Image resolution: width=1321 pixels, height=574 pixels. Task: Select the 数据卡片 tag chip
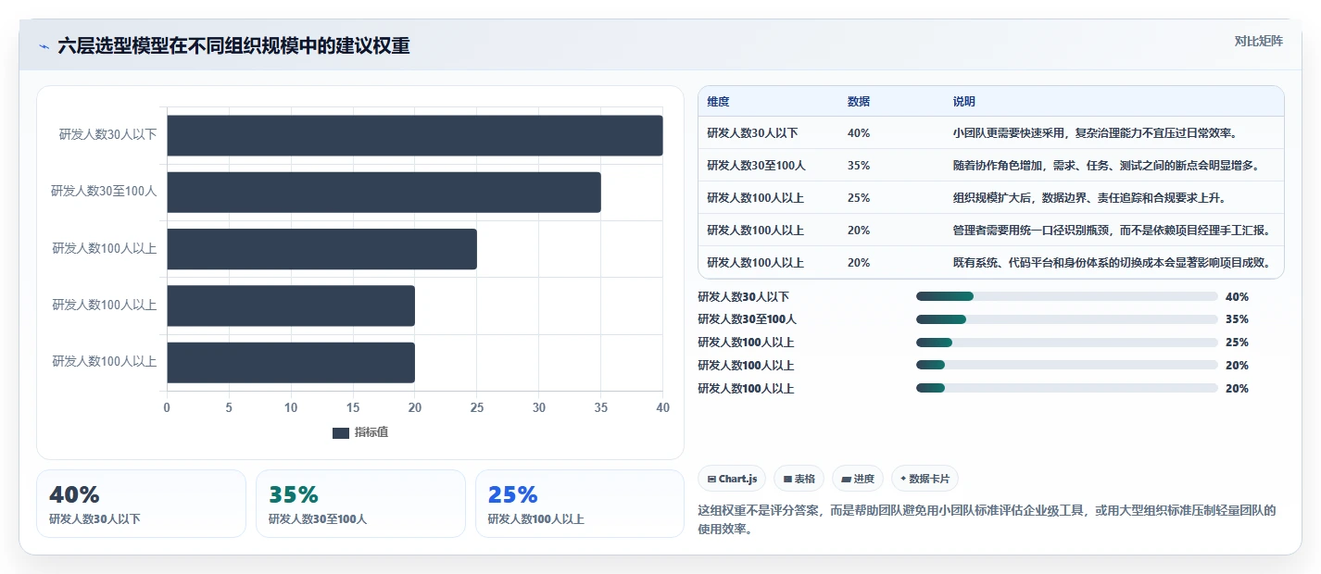pos(925,479)
